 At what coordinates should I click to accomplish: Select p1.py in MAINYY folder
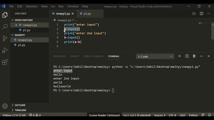tap(30, 45)
